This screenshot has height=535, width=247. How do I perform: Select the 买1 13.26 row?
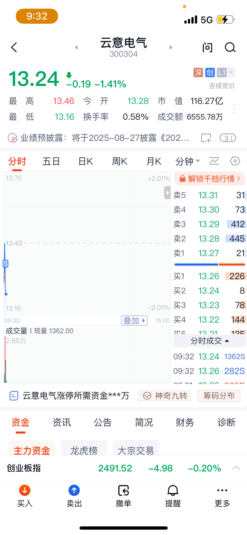point(210,276)
